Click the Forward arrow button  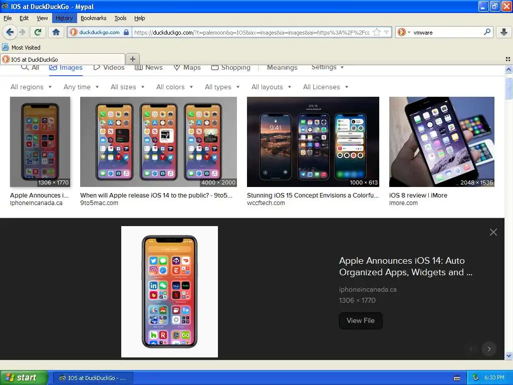point(22,32)
